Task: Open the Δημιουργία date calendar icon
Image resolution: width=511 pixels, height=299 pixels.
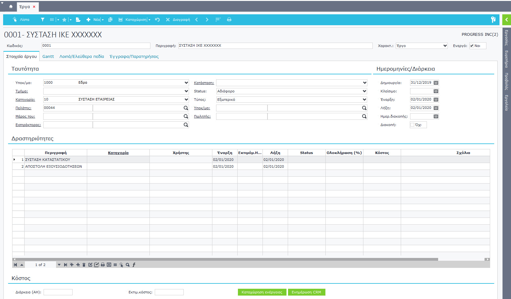Action: point(436,83)
